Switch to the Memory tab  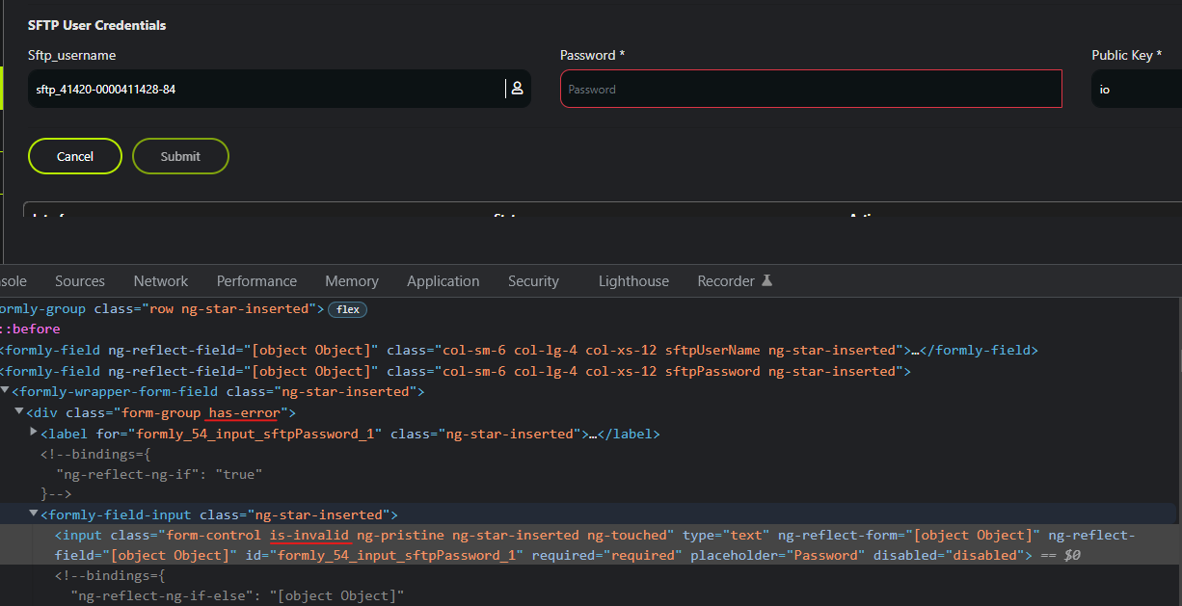pyautogui.click(x=351, y=280)
